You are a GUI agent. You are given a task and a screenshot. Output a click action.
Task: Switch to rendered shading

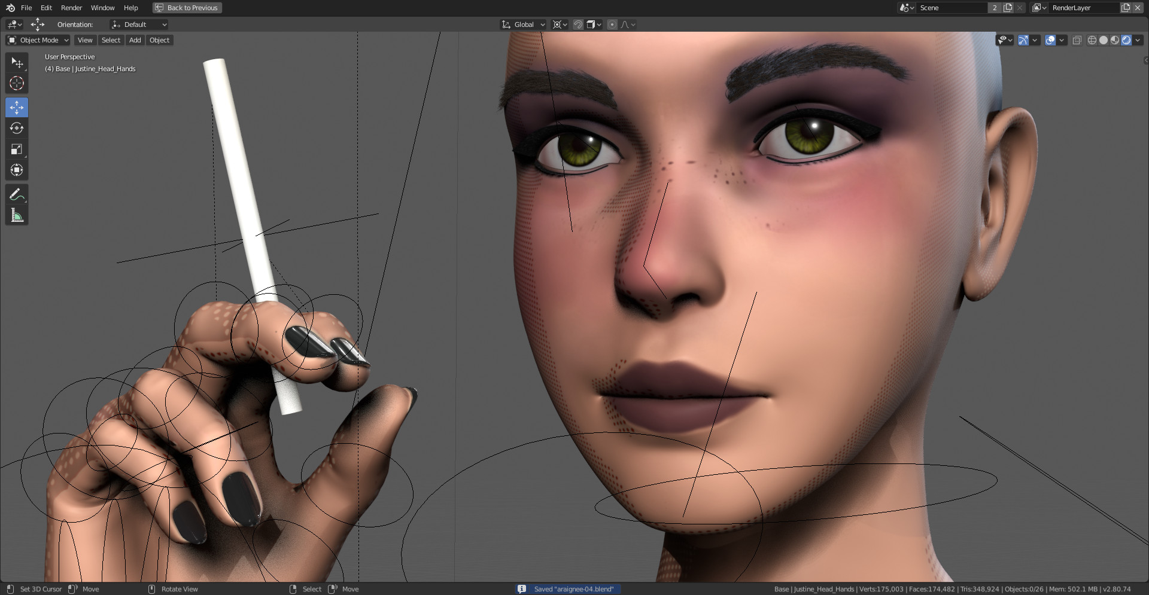[x=1126, y=40]
